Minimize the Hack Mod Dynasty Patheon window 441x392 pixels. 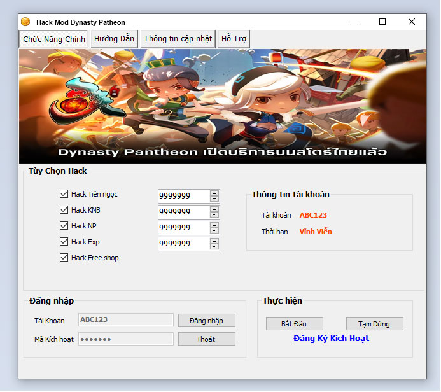354,22
